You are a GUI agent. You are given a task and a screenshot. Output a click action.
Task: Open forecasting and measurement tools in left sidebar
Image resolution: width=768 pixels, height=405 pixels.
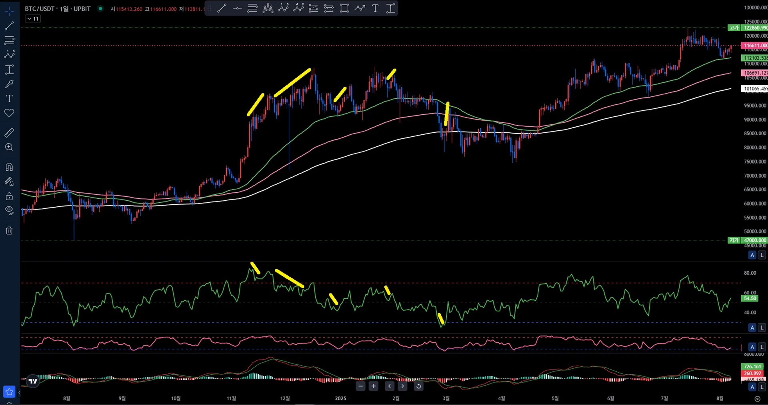coord(9,70)
